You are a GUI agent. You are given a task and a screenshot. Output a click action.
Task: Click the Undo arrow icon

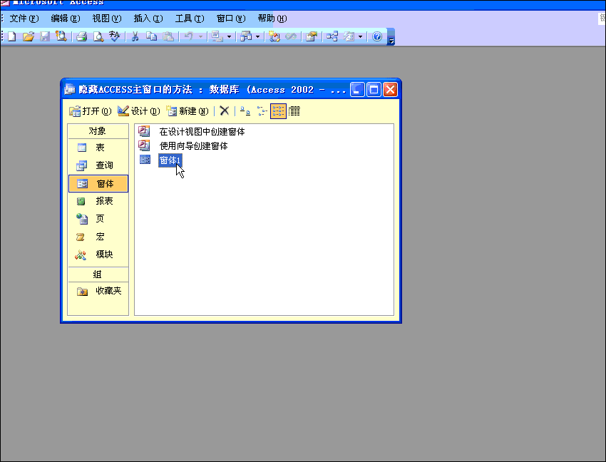189,37
